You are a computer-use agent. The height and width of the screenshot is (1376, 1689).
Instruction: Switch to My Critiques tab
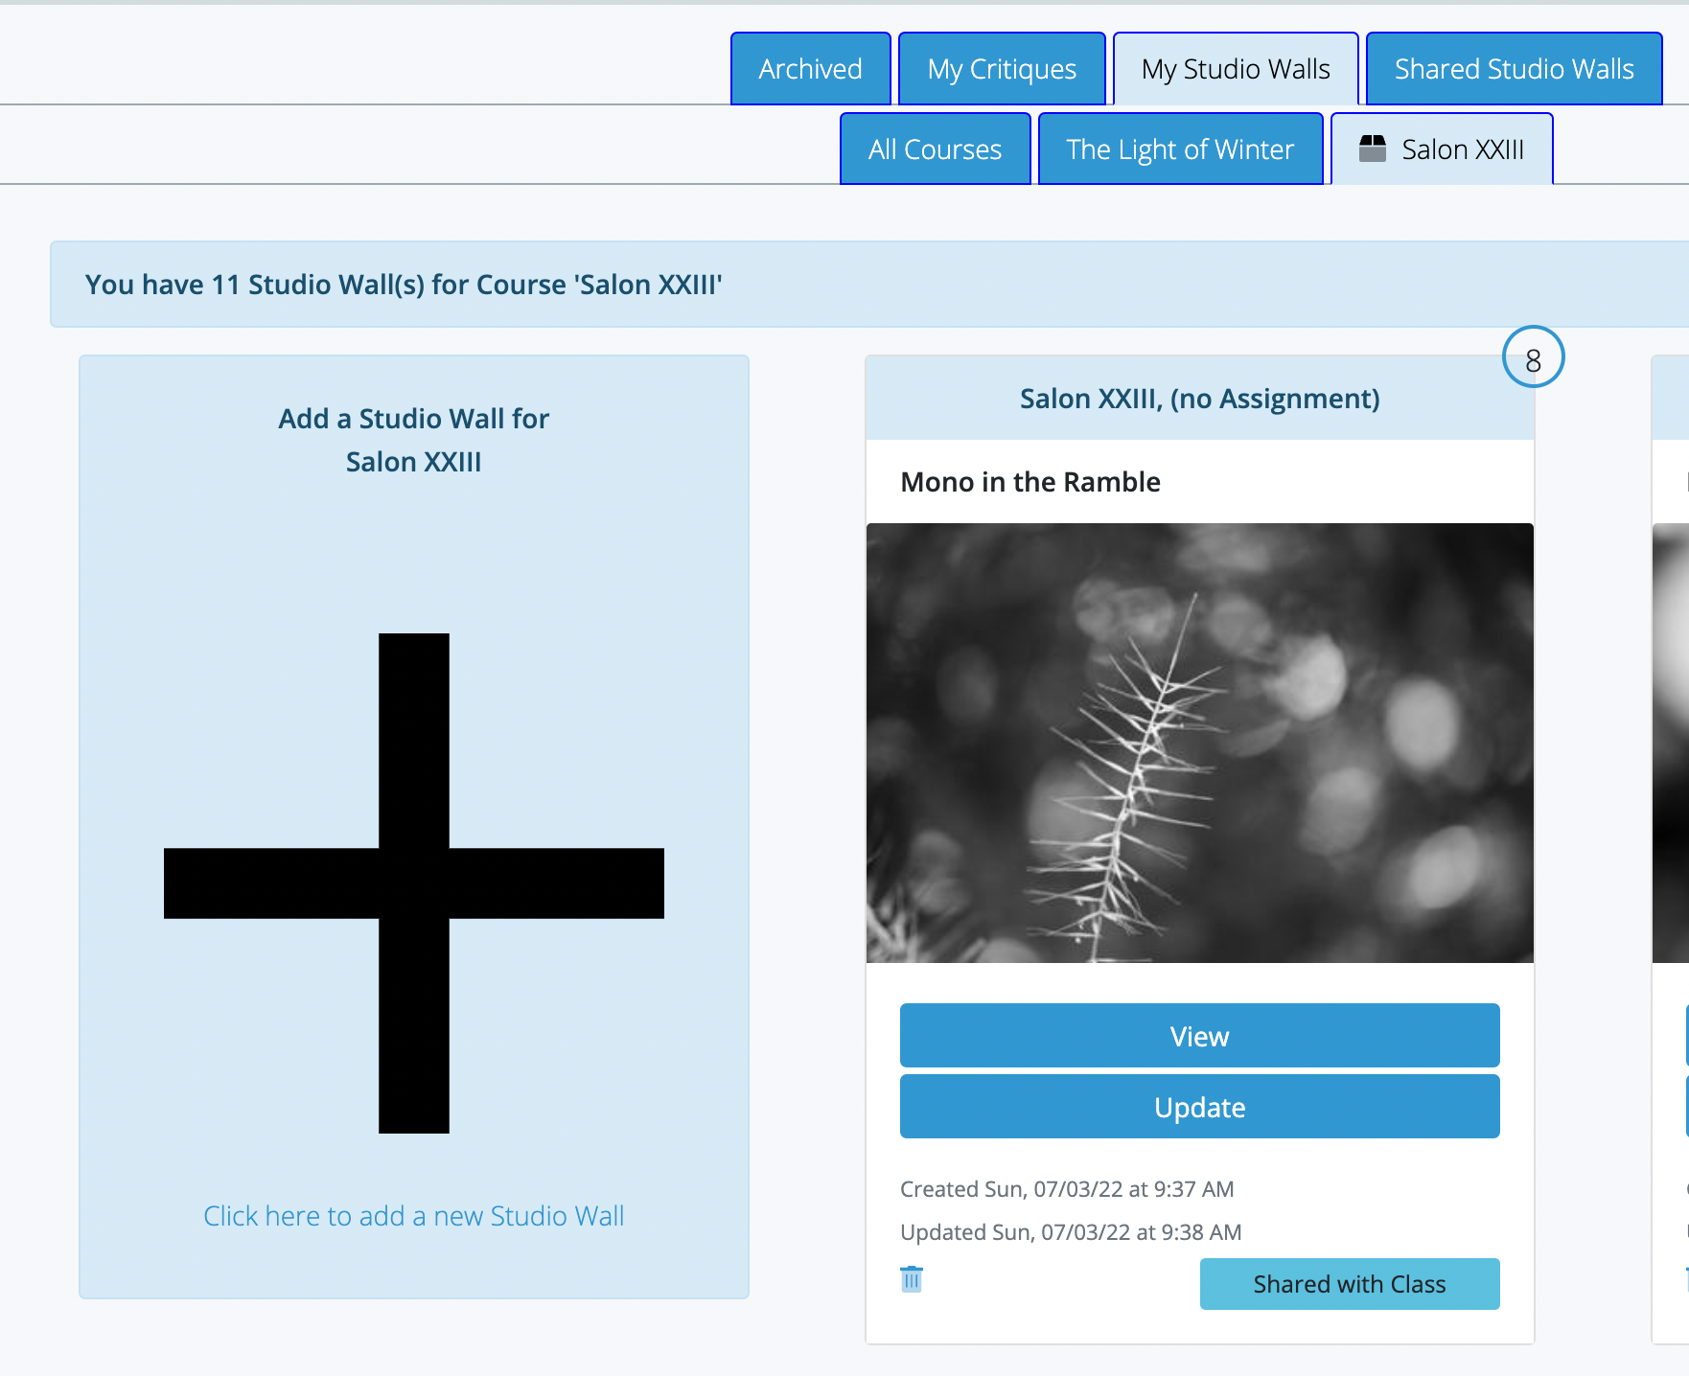[1002, 69]
